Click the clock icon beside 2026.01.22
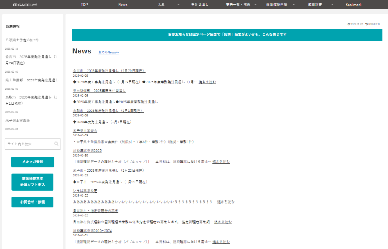388x249 pixels. point(349,24)
